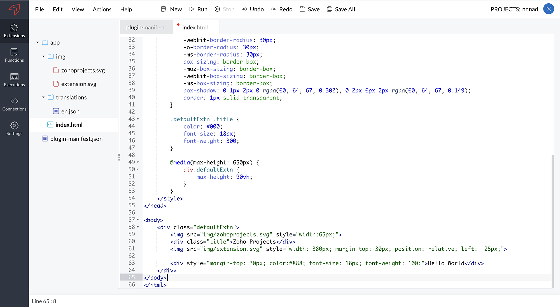The height and width of the screenshot is (307, 560).
Task: Open the Actions menu
Action: (x=102, y=9)
